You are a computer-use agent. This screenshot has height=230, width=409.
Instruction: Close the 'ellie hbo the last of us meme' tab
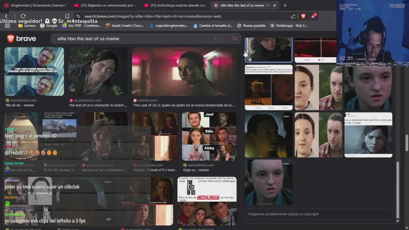(x=274, y=5)
